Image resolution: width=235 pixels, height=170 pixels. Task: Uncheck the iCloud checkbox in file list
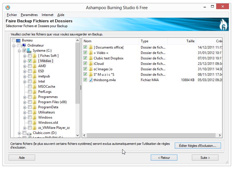85,63
